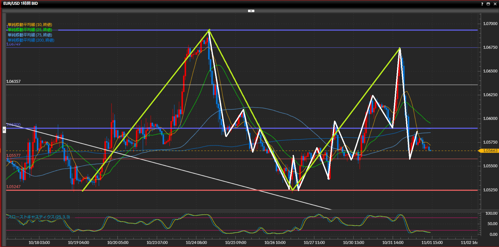
Task: Expand the top toolbar dropdown arrow
Action: tap(251, 11)
